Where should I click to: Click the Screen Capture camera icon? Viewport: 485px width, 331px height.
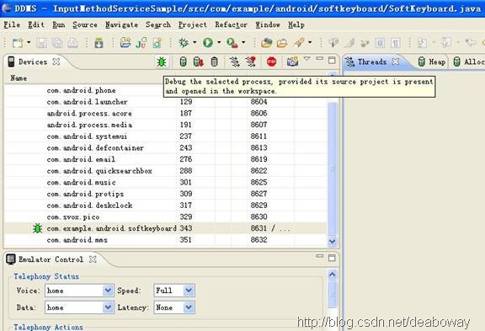(292, 61)
